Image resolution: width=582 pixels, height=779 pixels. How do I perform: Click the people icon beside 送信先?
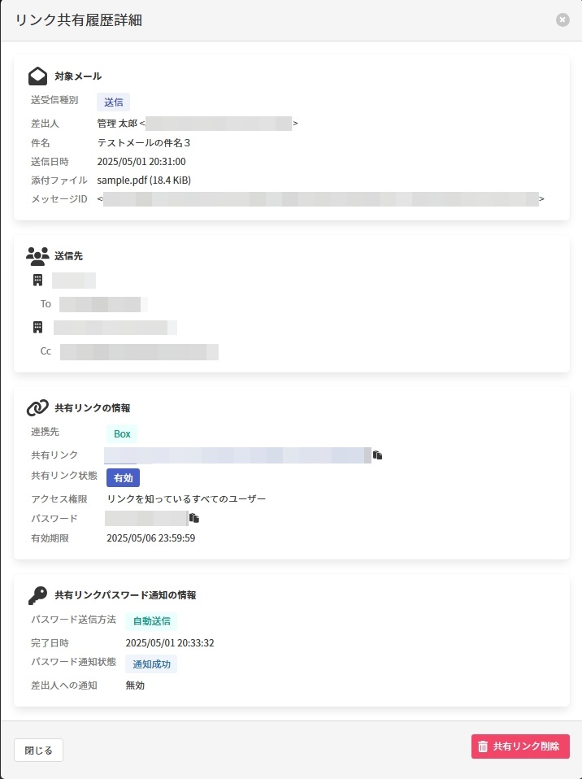pos(37,255)
